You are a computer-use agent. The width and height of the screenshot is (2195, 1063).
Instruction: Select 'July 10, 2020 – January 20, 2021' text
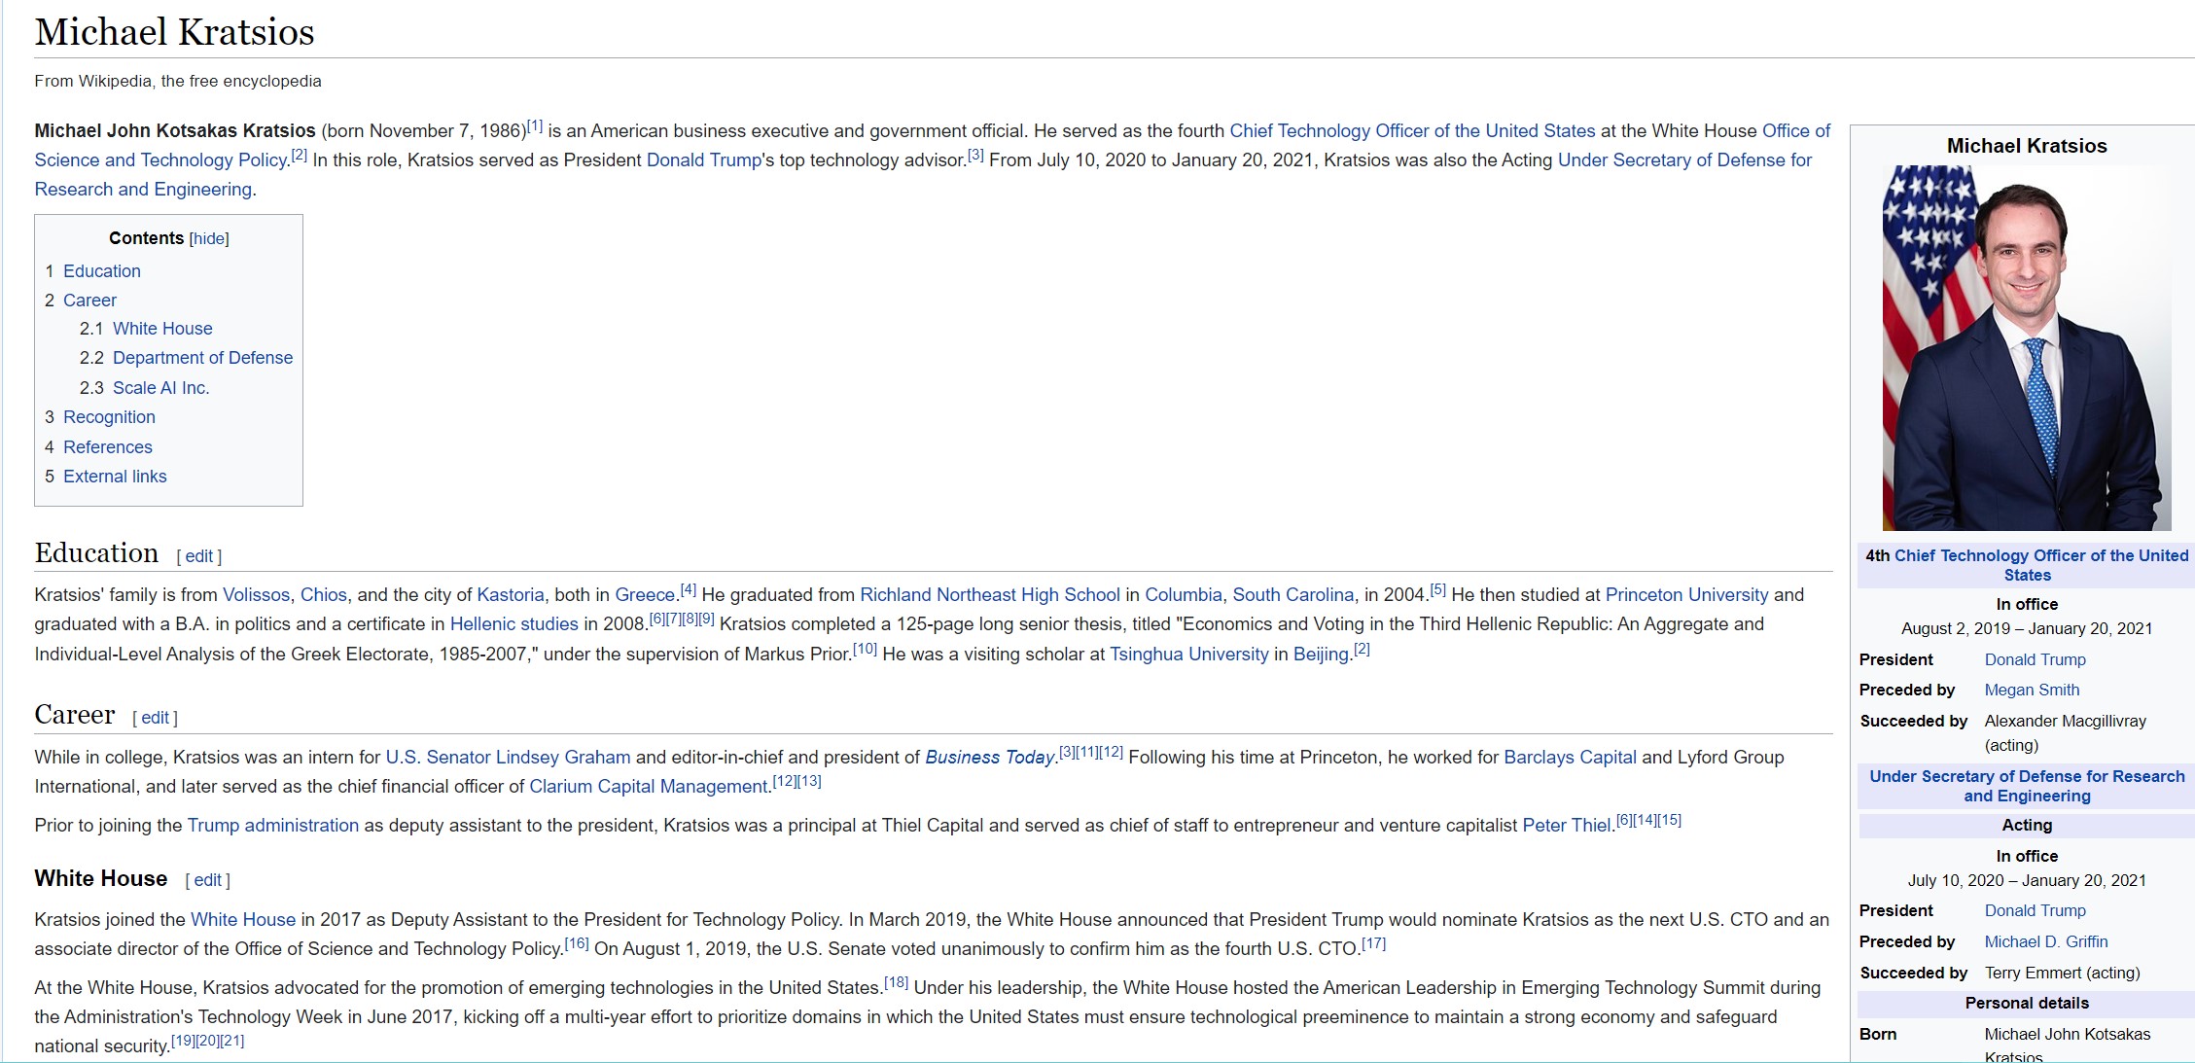(2027, 881)
